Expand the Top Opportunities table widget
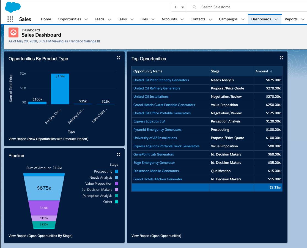Viewport: 307px width, 248px height. 281,58
